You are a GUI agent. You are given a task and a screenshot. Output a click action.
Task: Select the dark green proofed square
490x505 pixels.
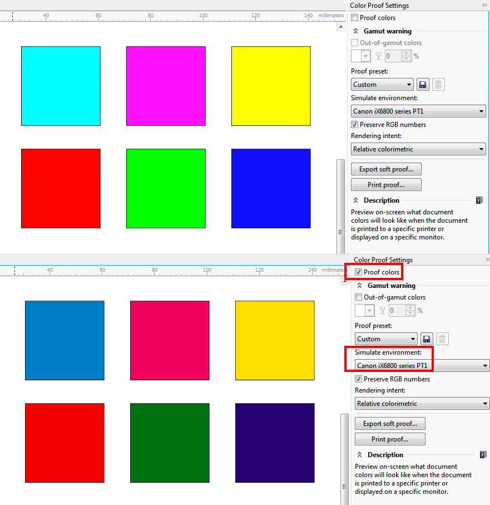tap(170, 443)
